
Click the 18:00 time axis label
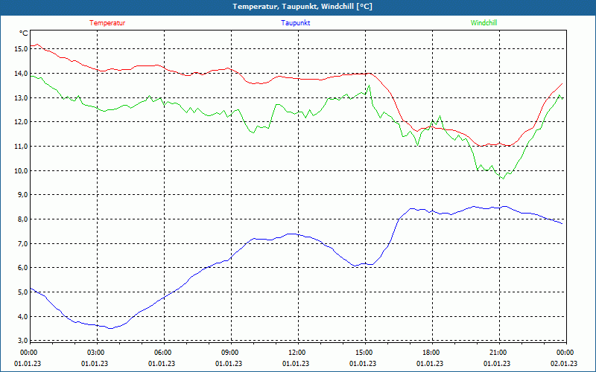pyautogui.click(x=430, y=353)
